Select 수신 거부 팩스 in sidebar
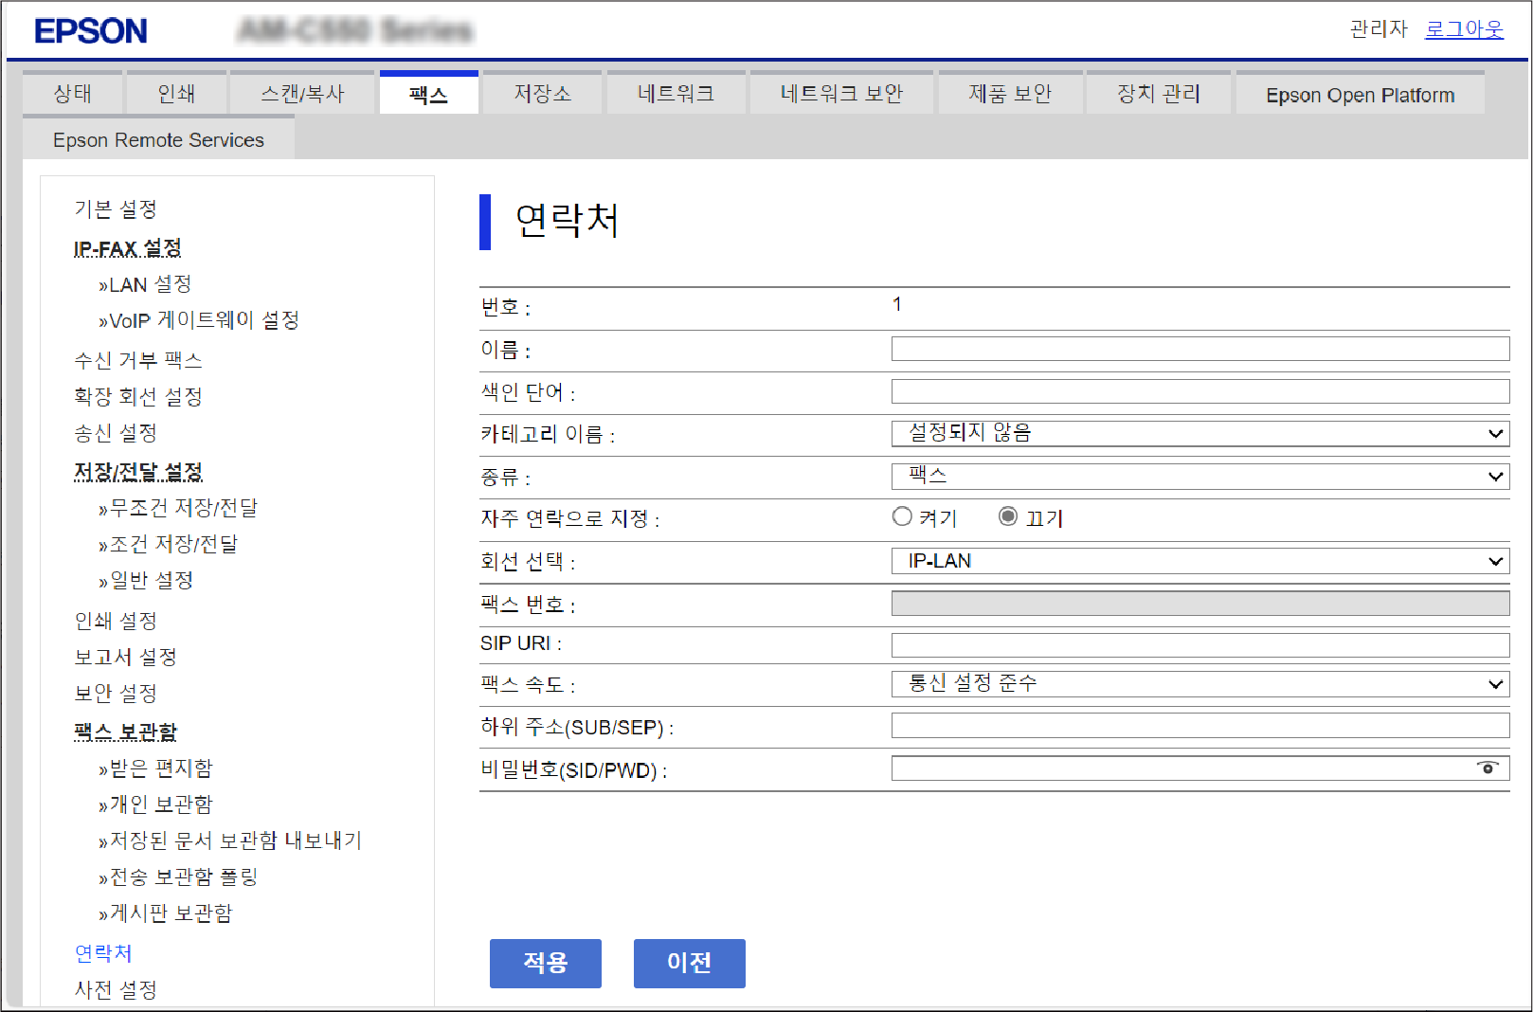The image size is (1533, 1012). tap(138, 360)
